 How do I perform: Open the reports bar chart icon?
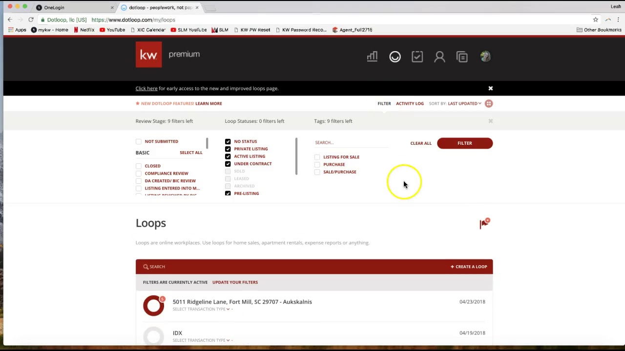click(x=372, y=57)
